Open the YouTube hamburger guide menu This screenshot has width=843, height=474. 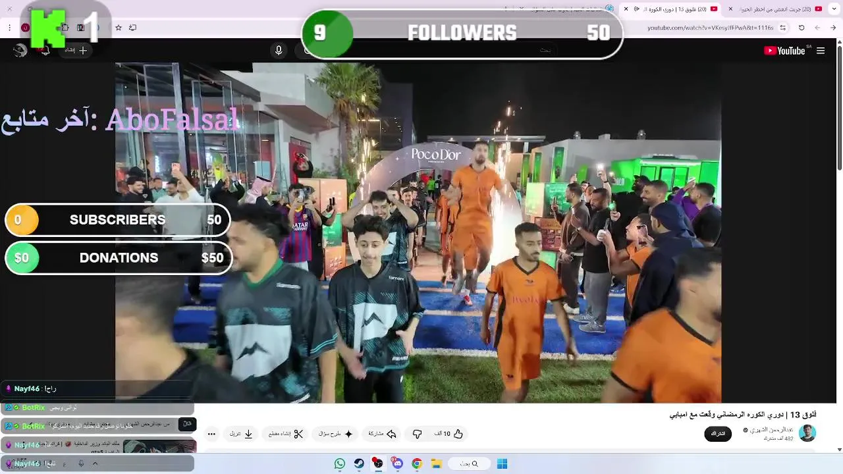click(x=821, y=51)
